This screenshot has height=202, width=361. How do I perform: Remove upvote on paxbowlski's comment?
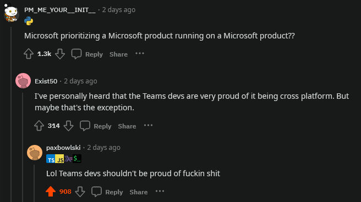pyautogui.click(x=51, y=192)
